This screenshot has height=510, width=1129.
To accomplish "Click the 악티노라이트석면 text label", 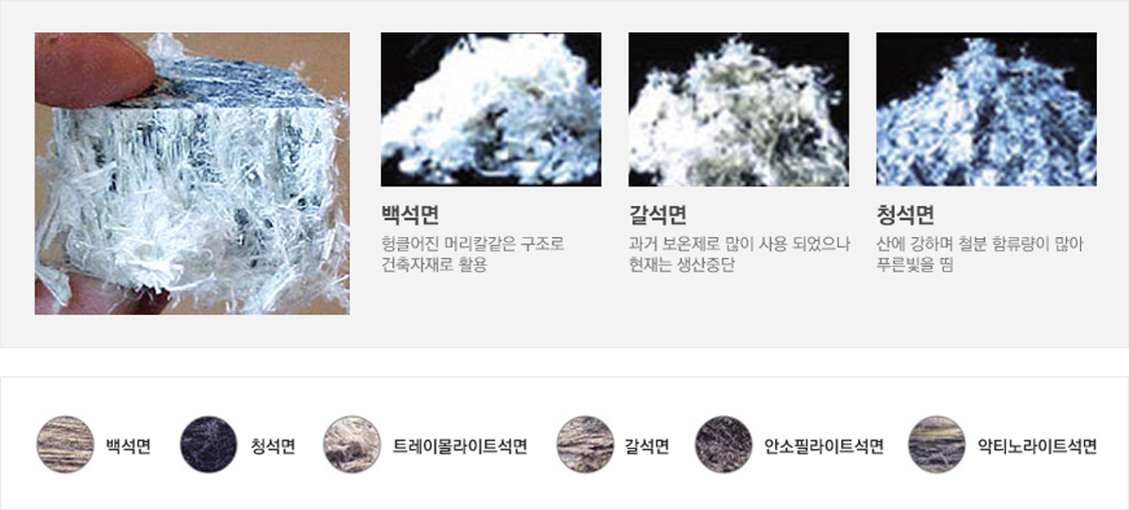I will [1038, 446].
